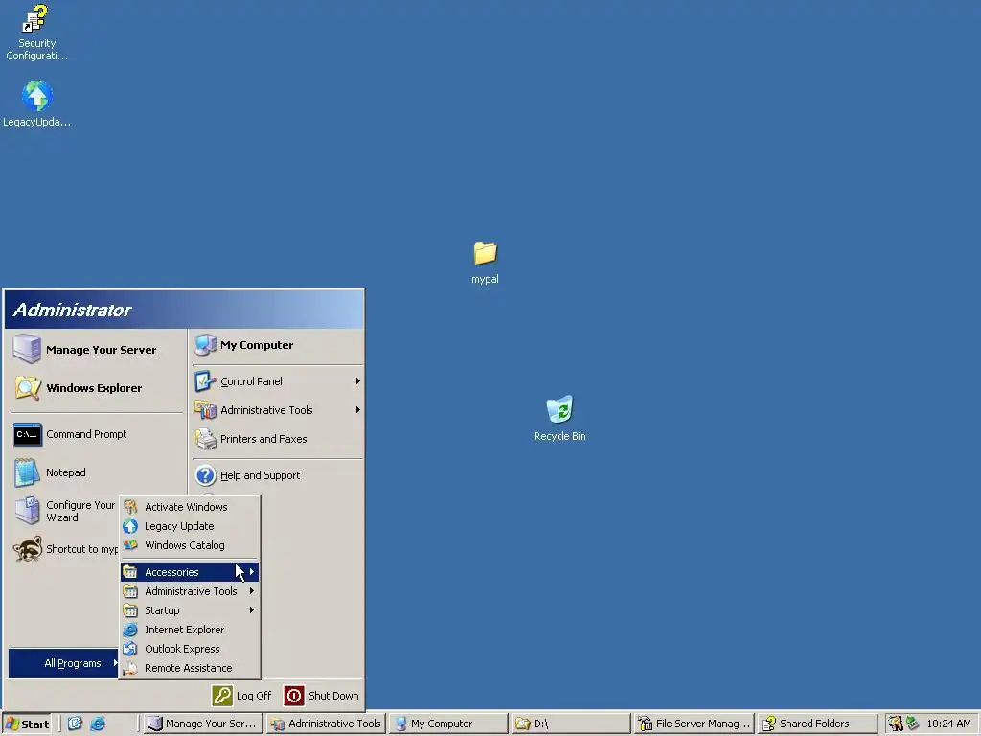Viewport: 981px width, 736px height.
Task: Expand Administrative Tools submenu in programs list
Action: point(252,590)
